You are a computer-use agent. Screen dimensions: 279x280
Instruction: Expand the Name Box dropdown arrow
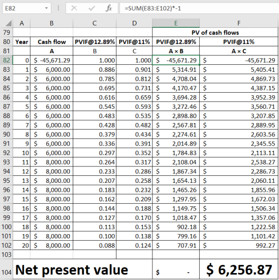click(x=46, y=8)
